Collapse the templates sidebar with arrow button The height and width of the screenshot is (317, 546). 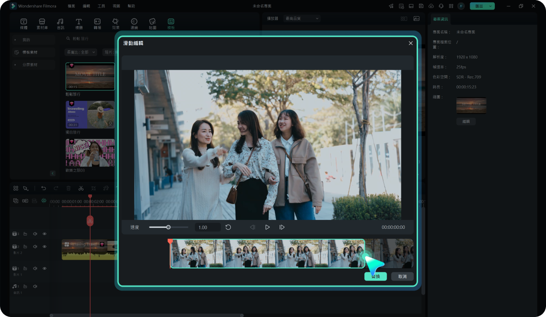click(53, 173)
